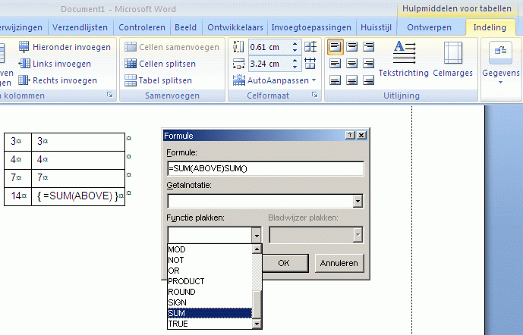Click Annuleren to cancel the formula
523x335 pixels.
[339, 263]
